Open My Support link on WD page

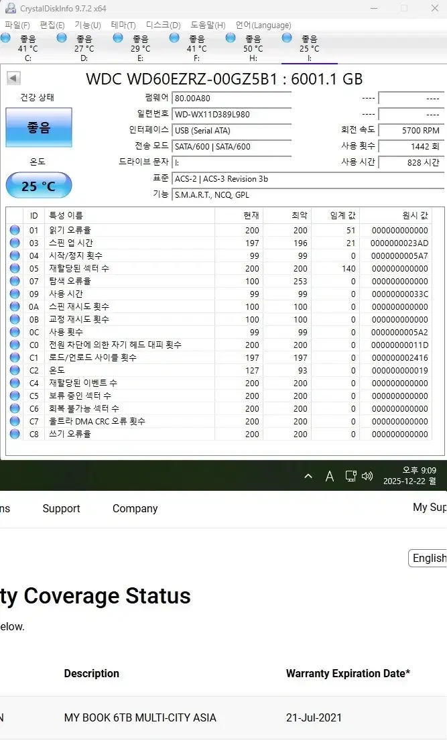tap(430, 507)
